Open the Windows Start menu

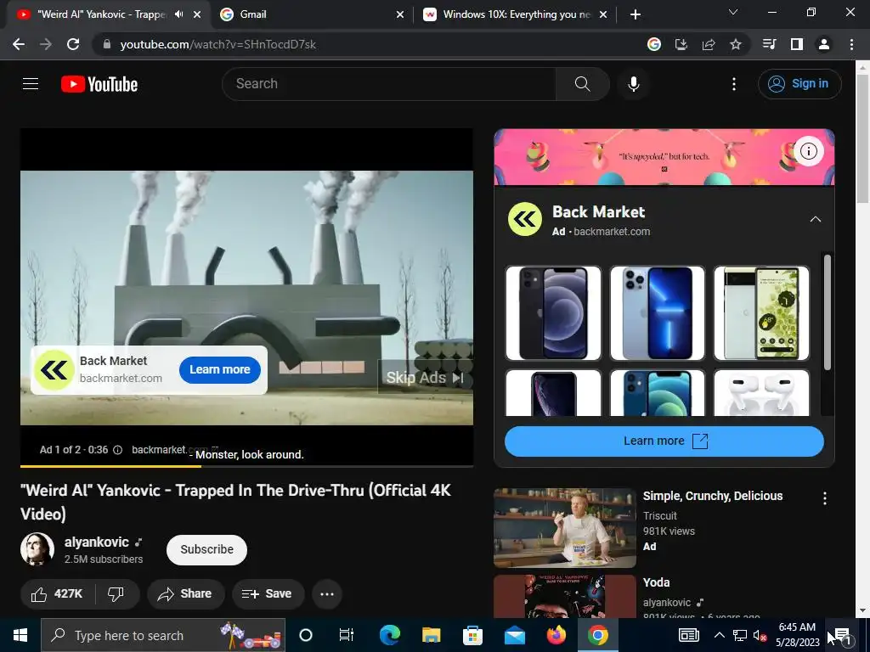(20, 635)
